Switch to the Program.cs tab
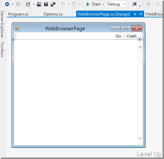The width and height of the screenshot is (164, 159). coord(18,14)
